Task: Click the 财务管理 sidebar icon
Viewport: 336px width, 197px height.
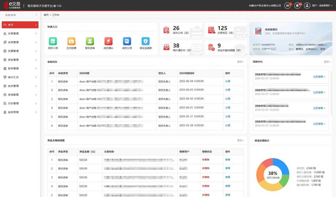Action: tap(5, 69)
